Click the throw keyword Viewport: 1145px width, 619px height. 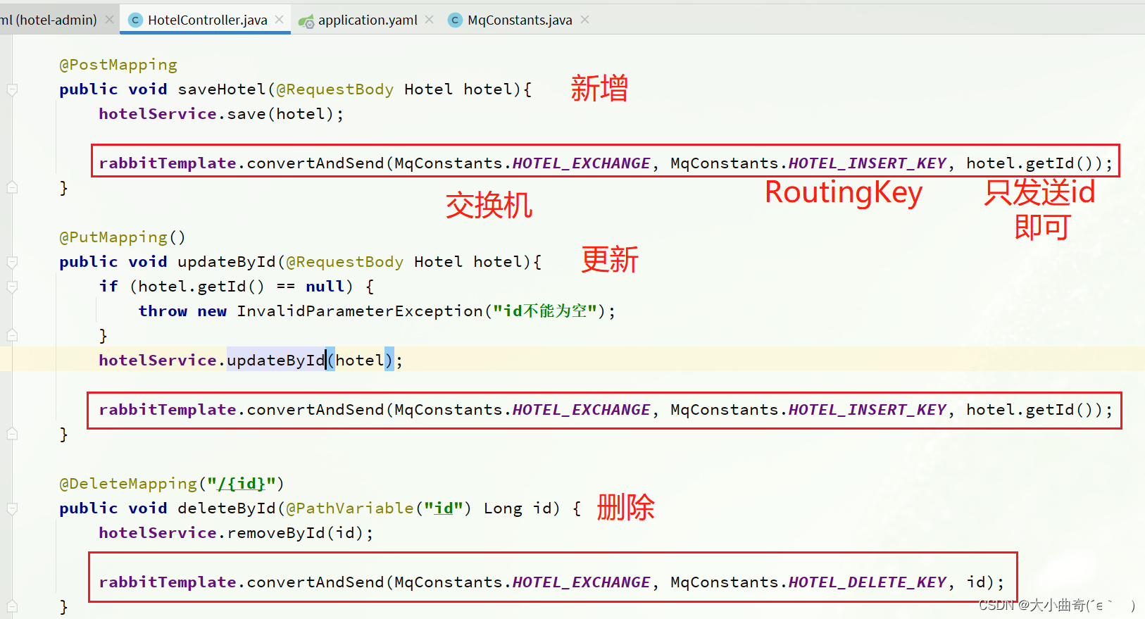pos(163,311)
